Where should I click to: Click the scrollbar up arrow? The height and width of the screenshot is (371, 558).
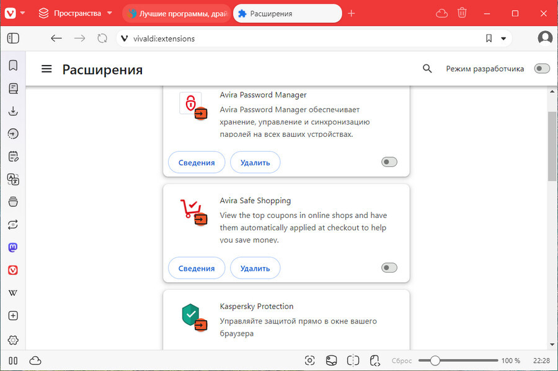point(552,91)
